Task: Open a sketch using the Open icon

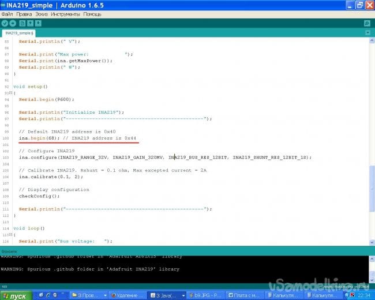Action: (30, 24)
